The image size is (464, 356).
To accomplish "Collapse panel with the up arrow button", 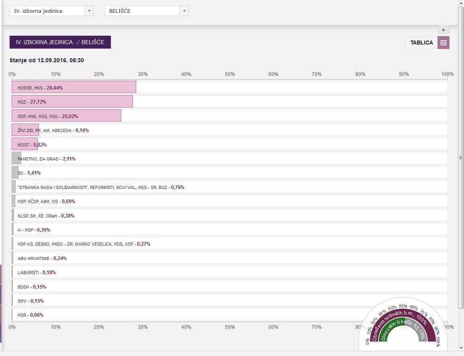I will (x=443, y=30).
